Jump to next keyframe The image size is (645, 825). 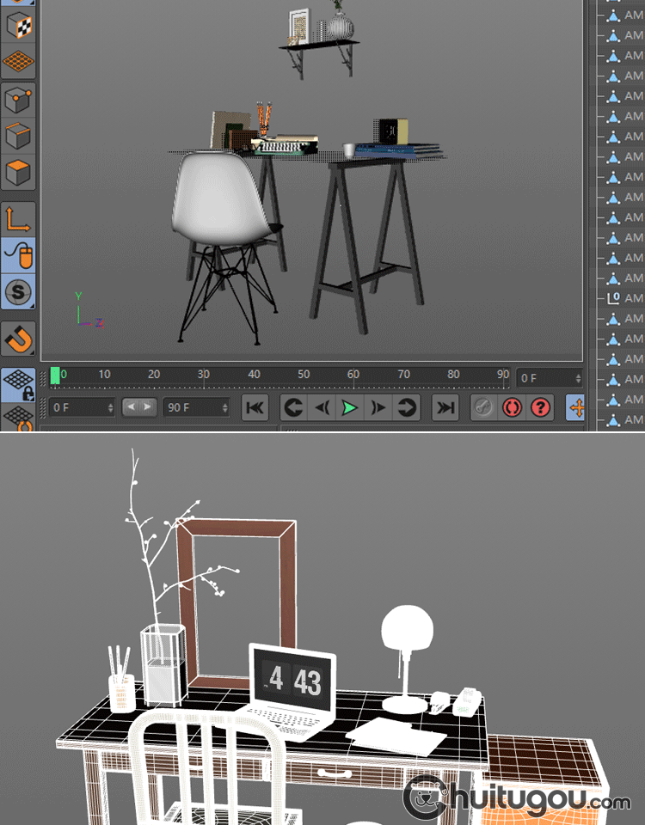click(407, 407)
